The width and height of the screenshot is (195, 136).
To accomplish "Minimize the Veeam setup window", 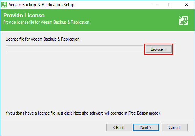I will point(154,5).
